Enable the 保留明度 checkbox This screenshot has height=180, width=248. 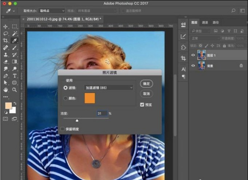63,129
